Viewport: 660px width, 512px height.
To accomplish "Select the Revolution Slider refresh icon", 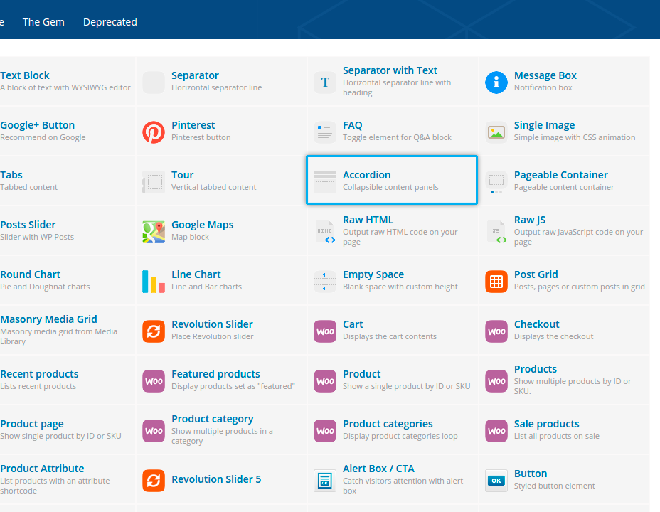I will 154,331.
